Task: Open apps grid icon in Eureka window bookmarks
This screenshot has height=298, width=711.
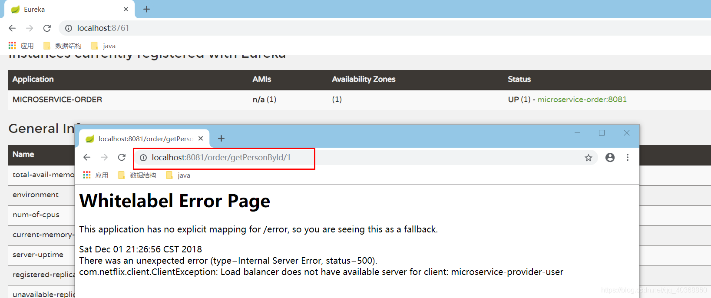Action: [12, 46]
